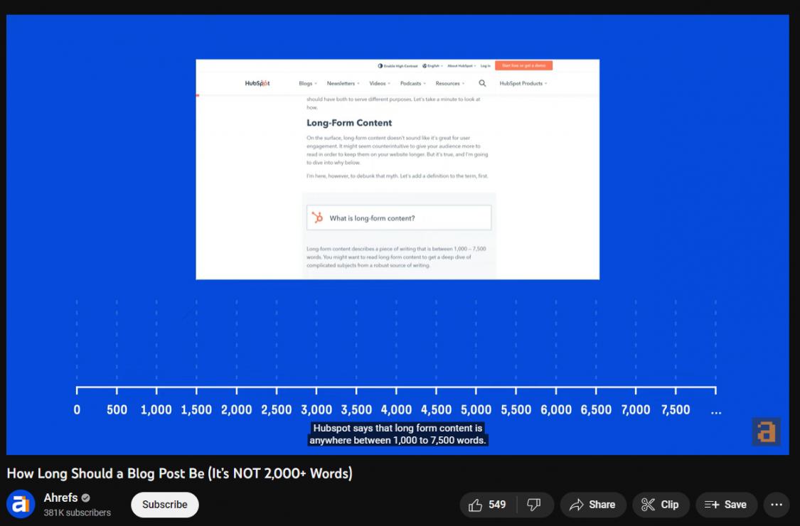Click the caption text about Hubspot
The width and height of the screenshot is (800, 526).
(398, 434)
